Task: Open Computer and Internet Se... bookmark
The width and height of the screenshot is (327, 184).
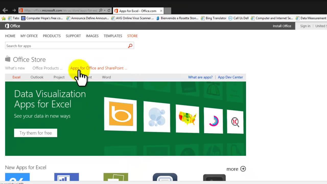Action: (x=272, y=18)
